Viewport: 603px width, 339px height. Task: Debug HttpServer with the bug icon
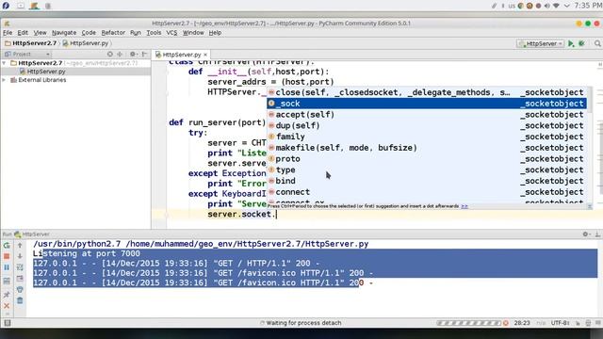[x=582, y=44]
